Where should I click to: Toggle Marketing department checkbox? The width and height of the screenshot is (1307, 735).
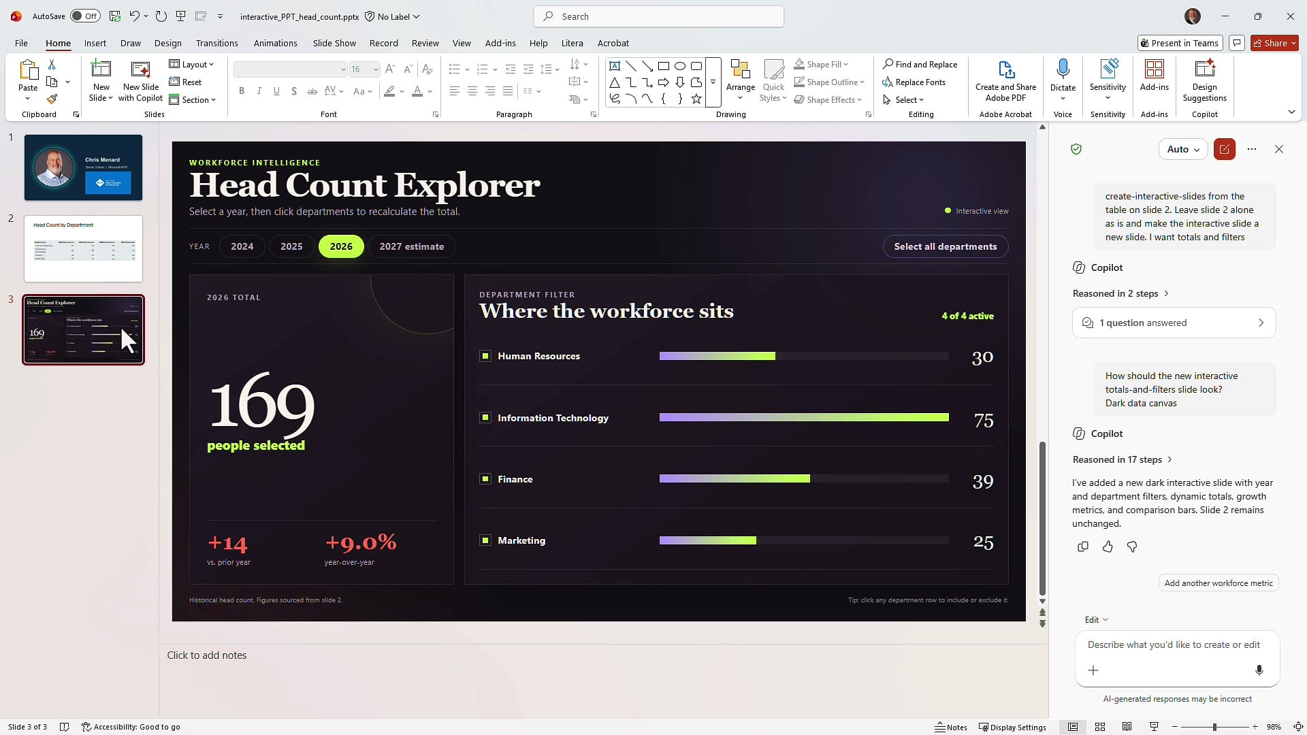click(485, 540)
